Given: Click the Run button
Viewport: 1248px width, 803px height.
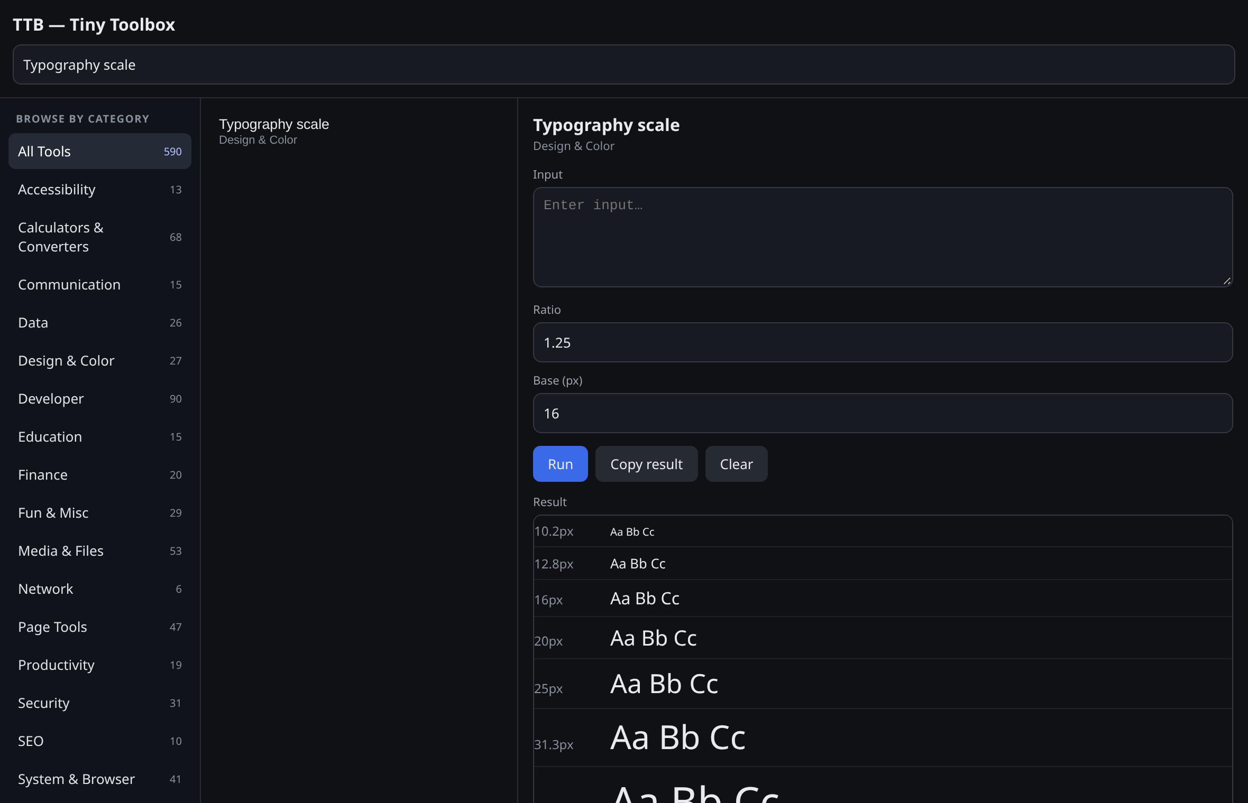Looking at the screenshot, I should pyautogui.click(x=560, y=464).
